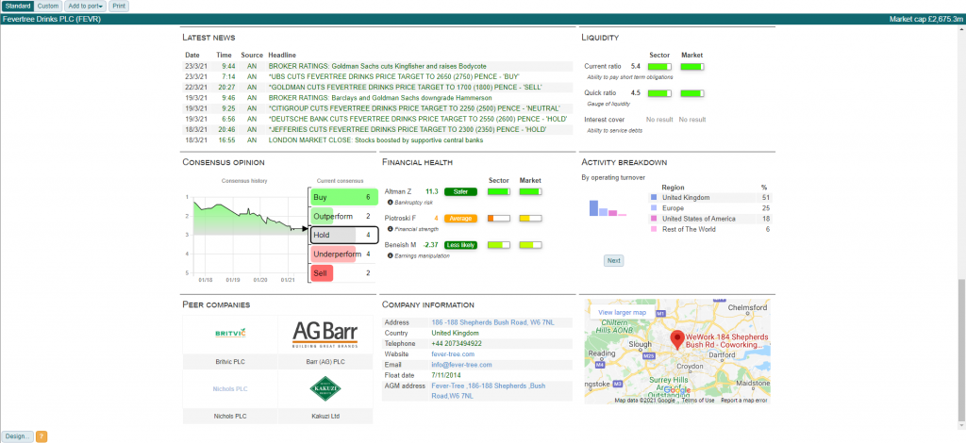The width and height of the screenshot is (966, 443).
Task: Click the Kakuzi Ltd caption
Action: (x=325, y=417)
